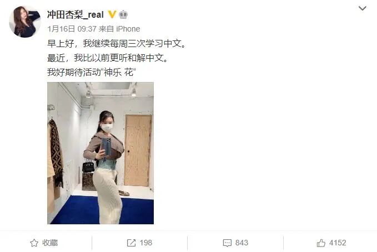Click the robot membership badge icon
The image size is (377, 252).
coord(123,14)
